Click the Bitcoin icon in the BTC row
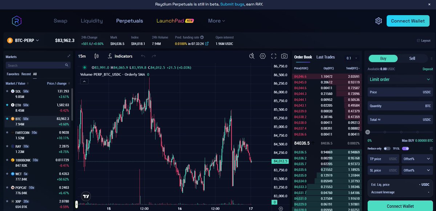This screenshot has width=436, height=211. click(13, 119)
